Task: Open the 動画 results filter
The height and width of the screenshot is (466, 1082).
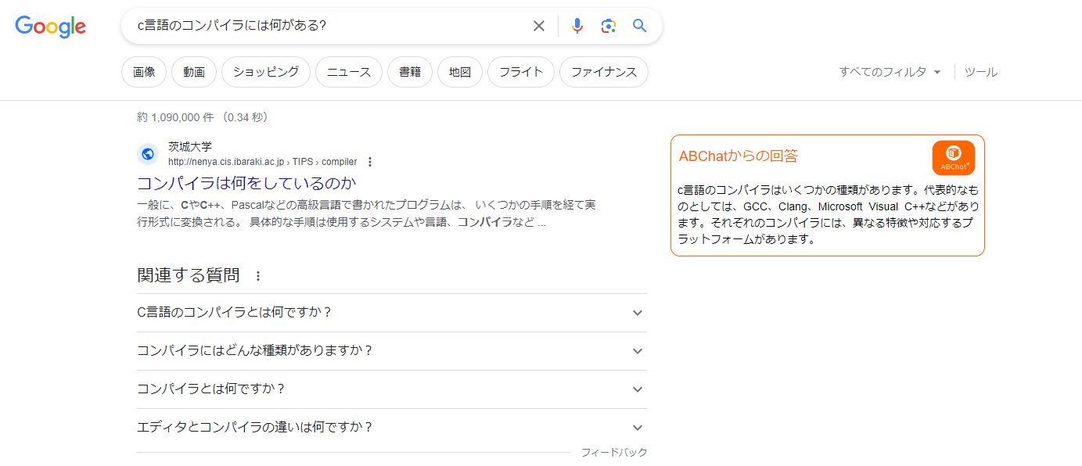Action: tap(193, 71)
